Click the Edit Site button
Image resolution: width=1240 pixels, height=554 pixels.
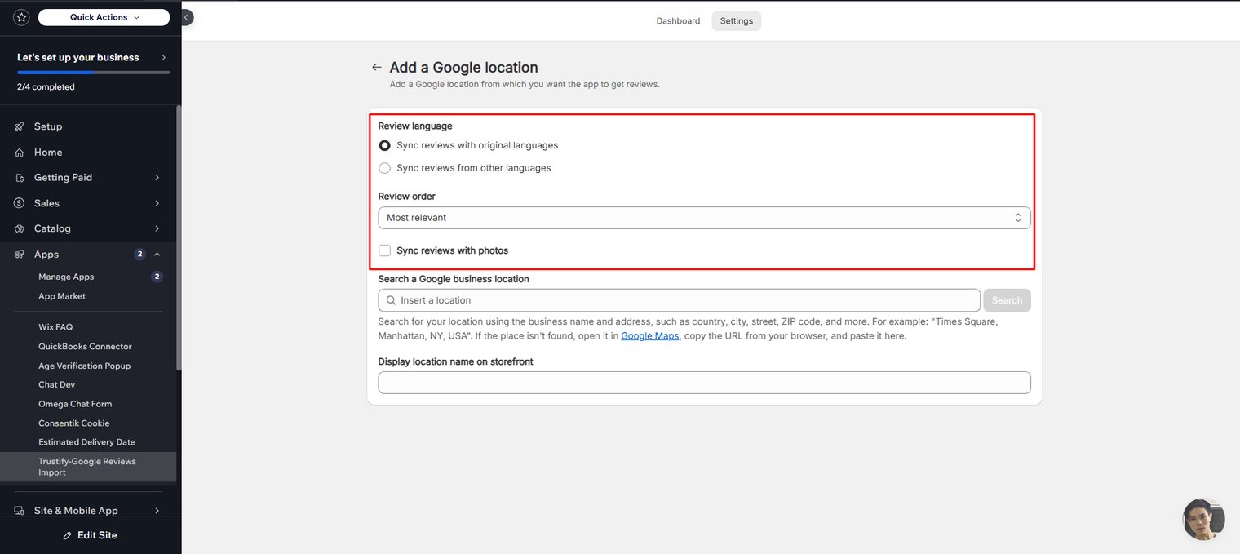[90, 535]
